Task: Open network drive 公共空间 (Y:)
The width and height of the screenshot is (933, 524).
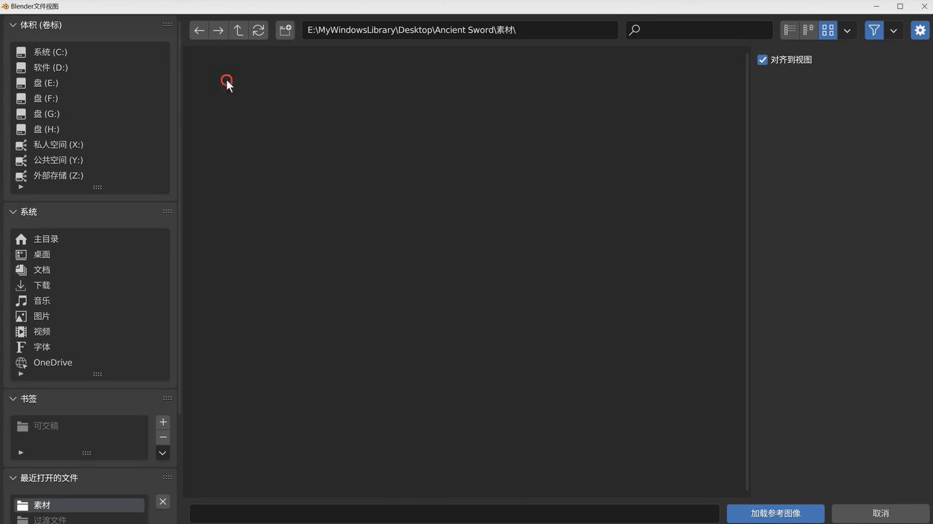Action: coord(90,160)
